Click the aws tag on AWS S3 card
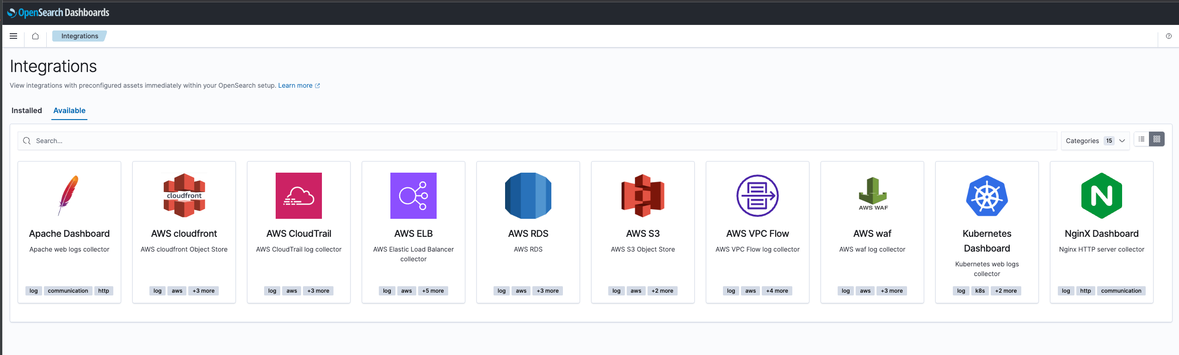Viewport: 1179px width, 355px height. (636, 291)
